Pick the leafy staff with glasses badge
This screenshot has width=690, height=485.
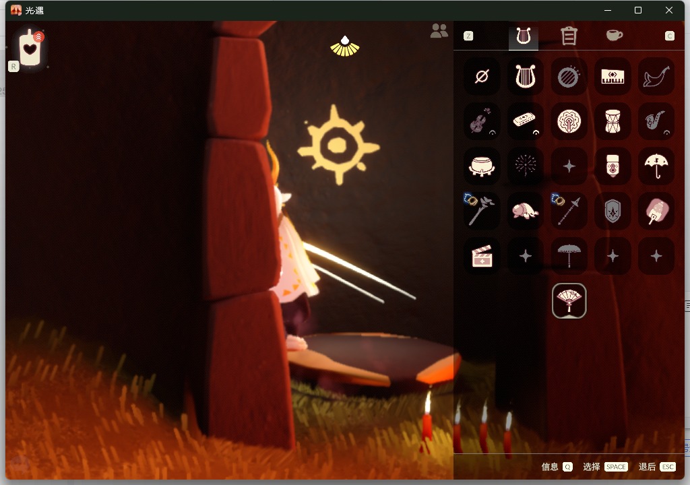tap(482, 212)
